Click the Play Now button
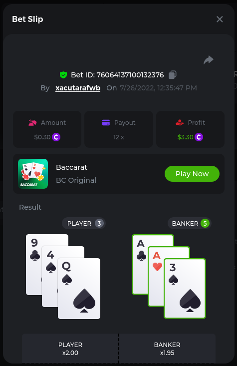The width and height of the screenshot is (237, 366). point(192,174)
